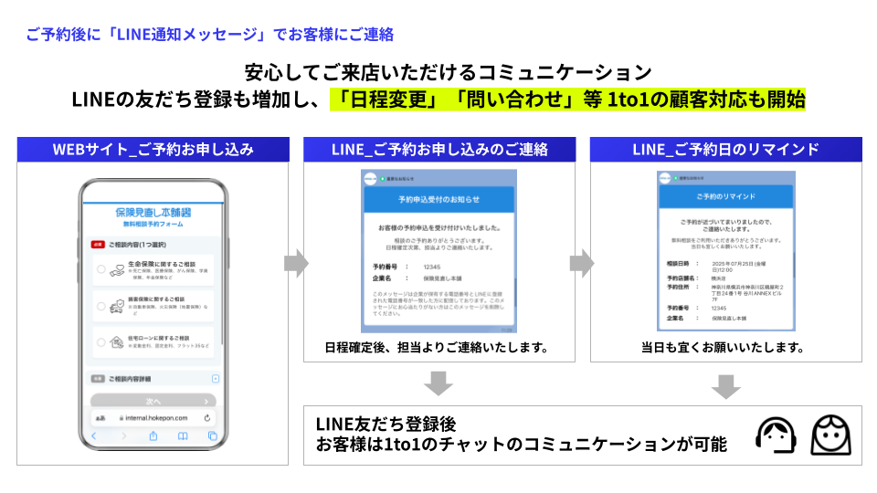Click the LINE_ご予約お申し込みのご連絡 header

(439, 149)
